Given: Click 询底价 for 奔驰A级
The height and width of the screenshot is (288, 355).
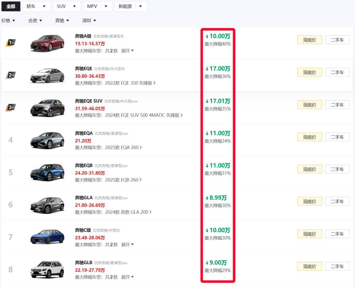Looking at the screenshot, I should pos(310,40).
